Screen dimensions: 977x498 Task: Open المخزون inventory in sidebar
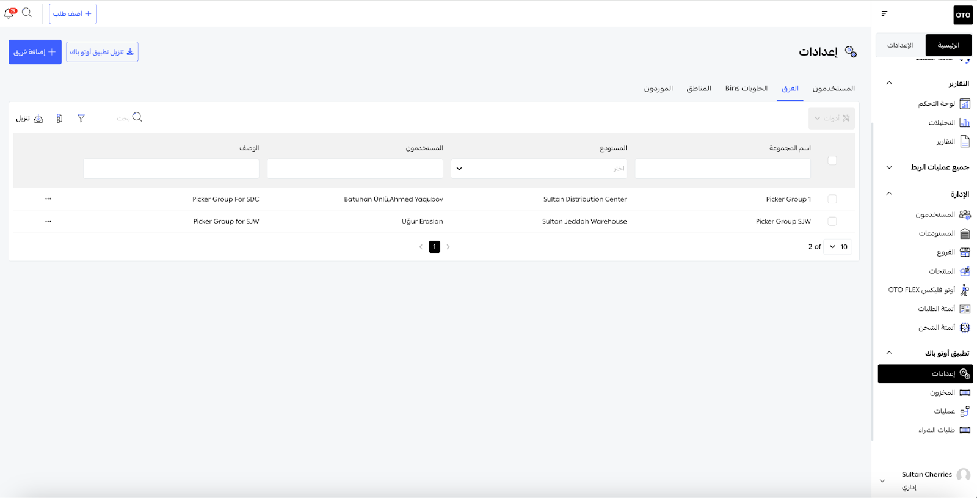click(x=950, y=392)
